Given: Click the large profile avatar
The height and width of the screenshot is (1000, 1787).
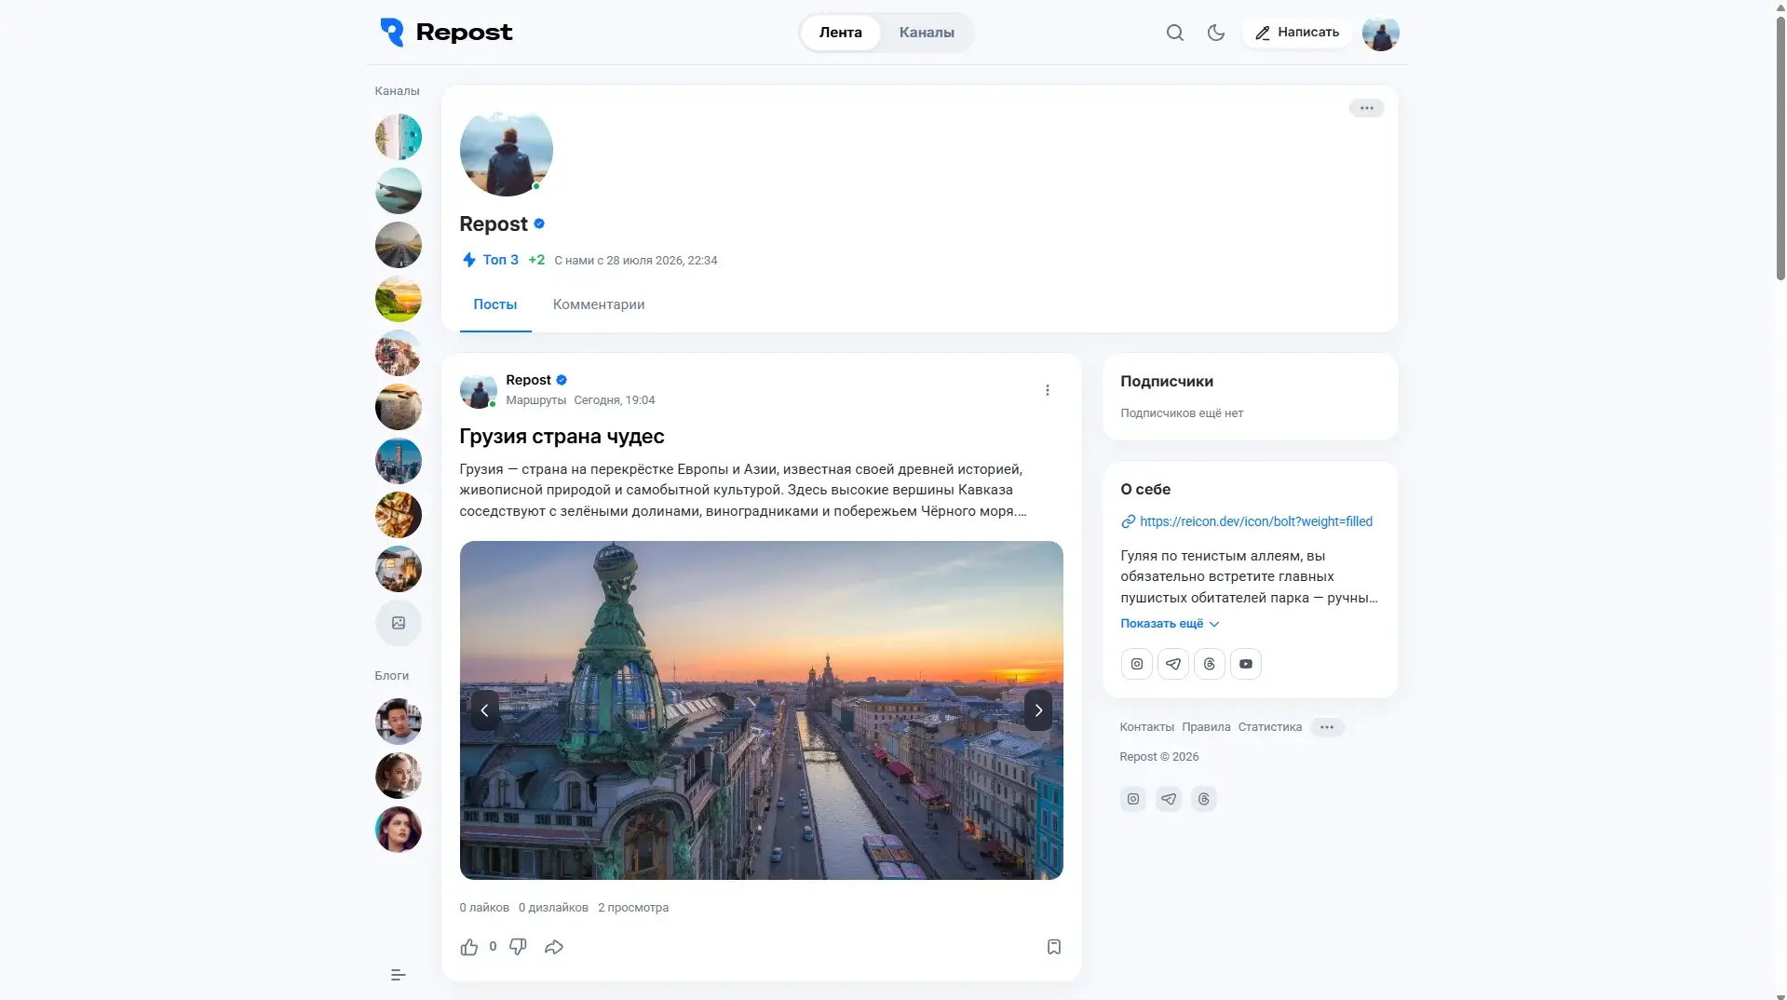Looking at the screenshot, I should tap(506, 150).
